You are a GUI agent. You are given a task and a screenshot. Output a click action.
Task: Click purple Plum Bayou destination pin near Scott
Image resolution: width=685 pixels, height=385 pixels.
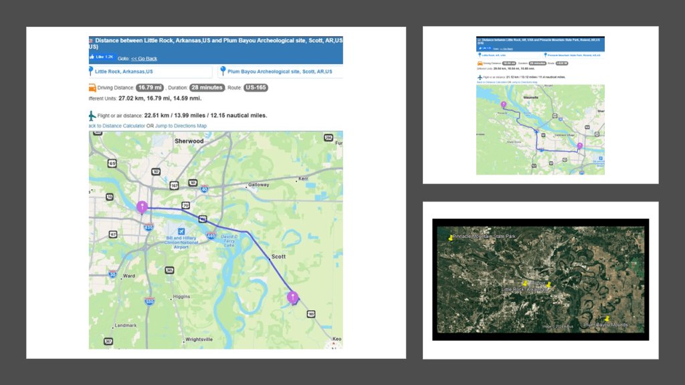coord(292,297)
